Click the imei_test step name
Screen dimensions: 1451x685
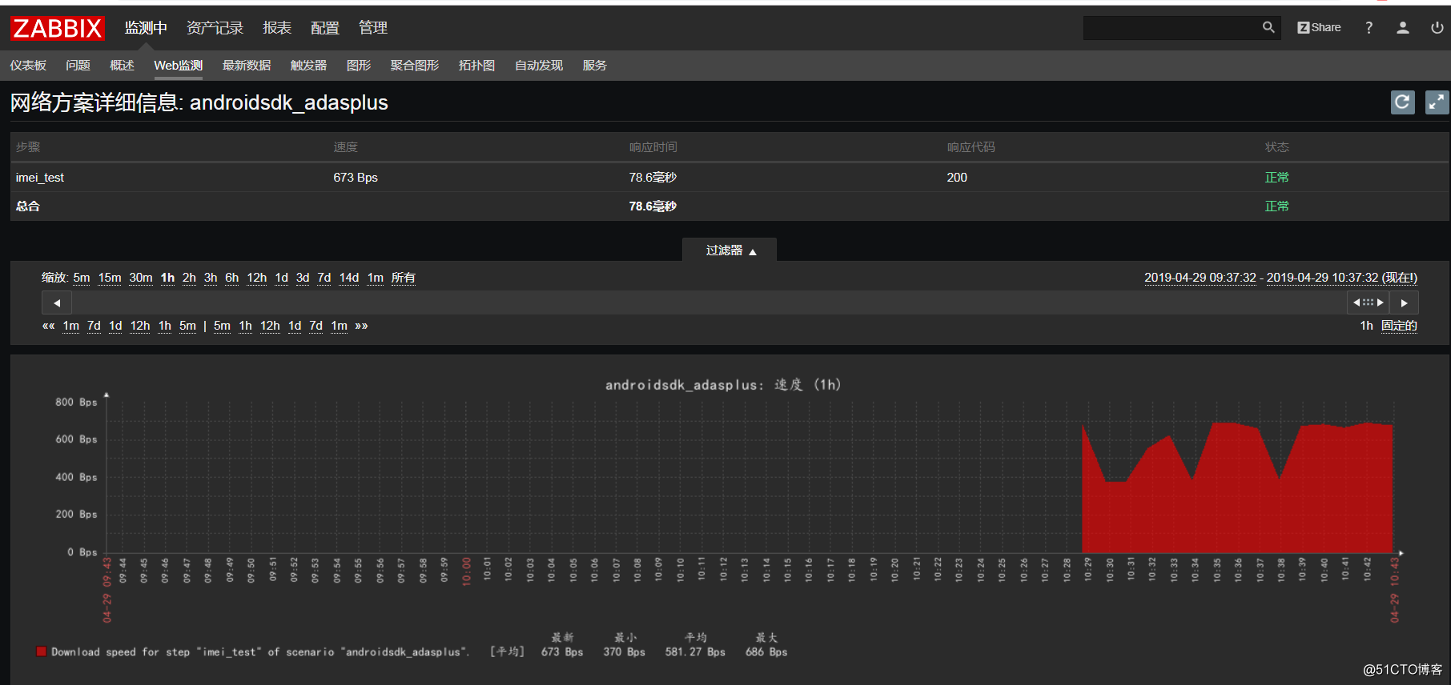40,178
